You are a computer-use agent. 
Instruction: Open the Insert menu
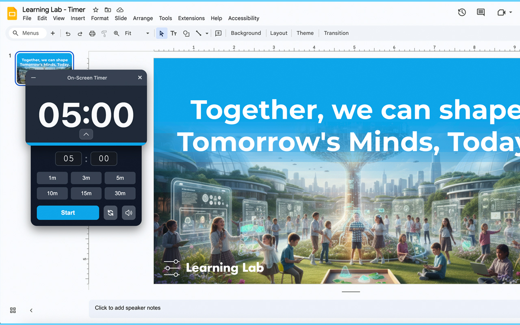click(x=78, y=18)
